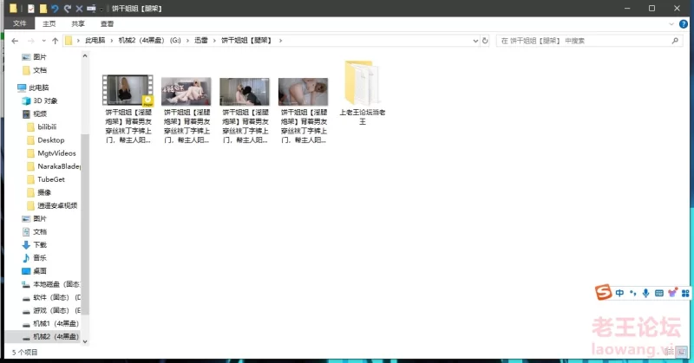Refresh the folder with the refresh icon
694x363 pixels.
point(485,41)
